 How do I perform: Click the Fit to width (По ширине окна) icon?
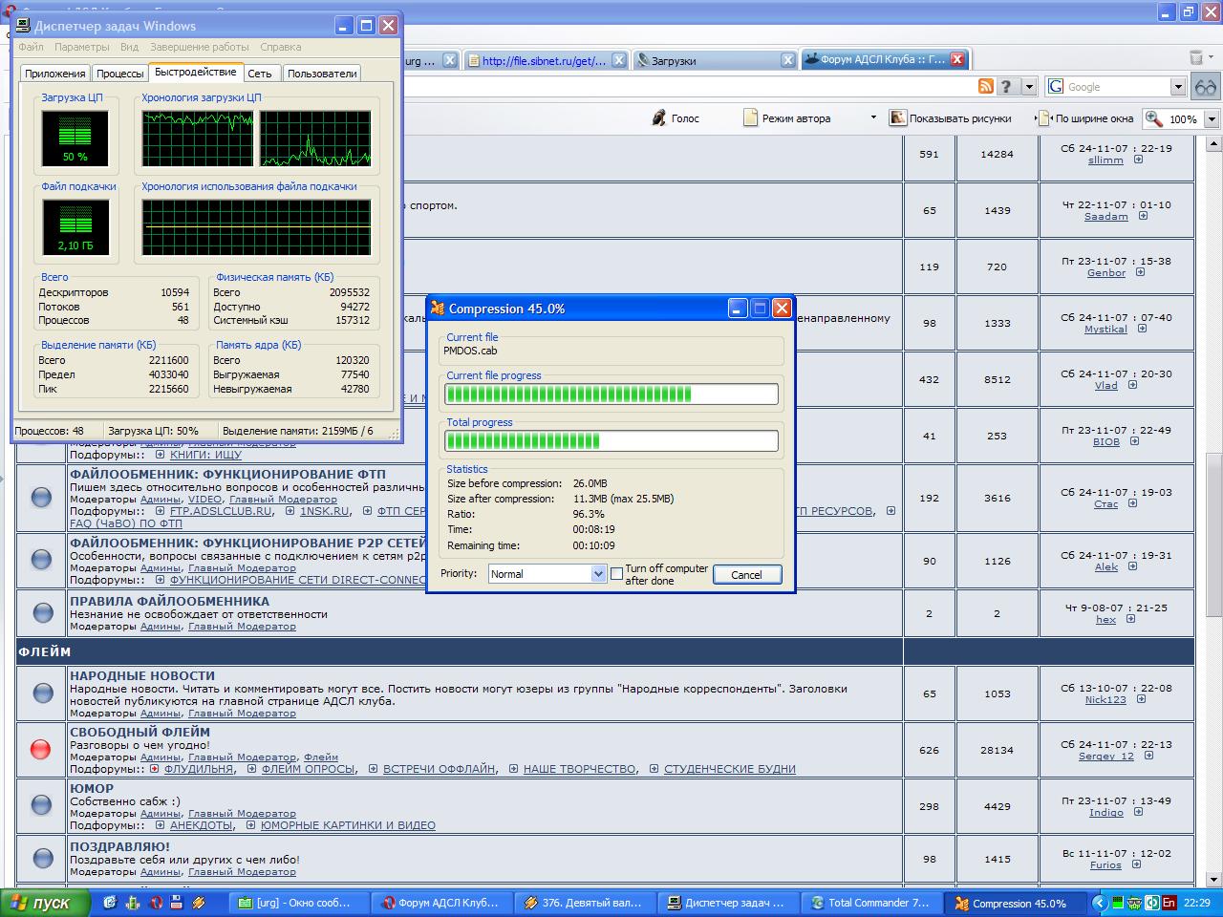1043,118
